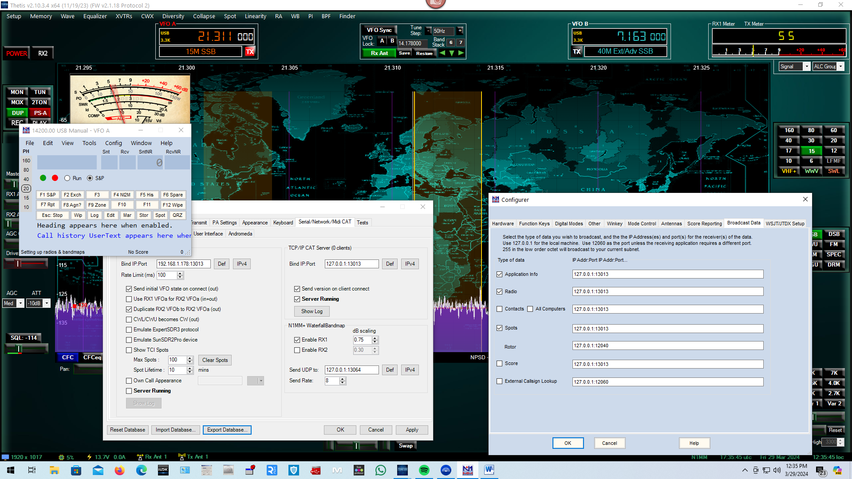This screenshot has height=479, width=852.
Task: Click the VFO A TX button
Action: [250, 51]
